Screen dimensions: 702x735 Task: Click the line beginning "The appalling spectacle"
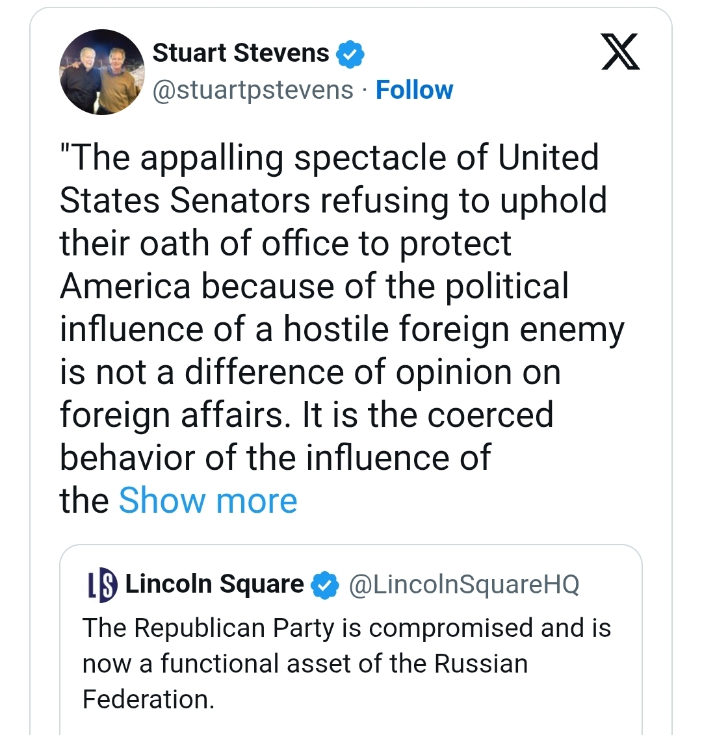click(x=329, y=158)
